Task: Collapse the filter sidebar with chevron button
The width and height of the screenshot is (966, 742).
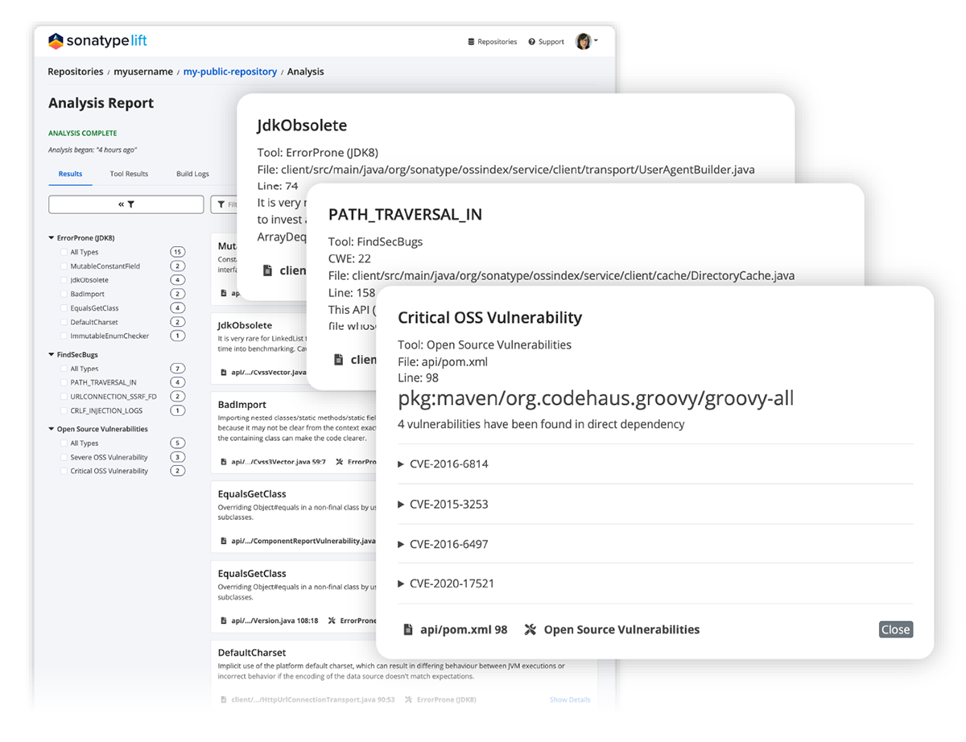Action: coord(126,204)
